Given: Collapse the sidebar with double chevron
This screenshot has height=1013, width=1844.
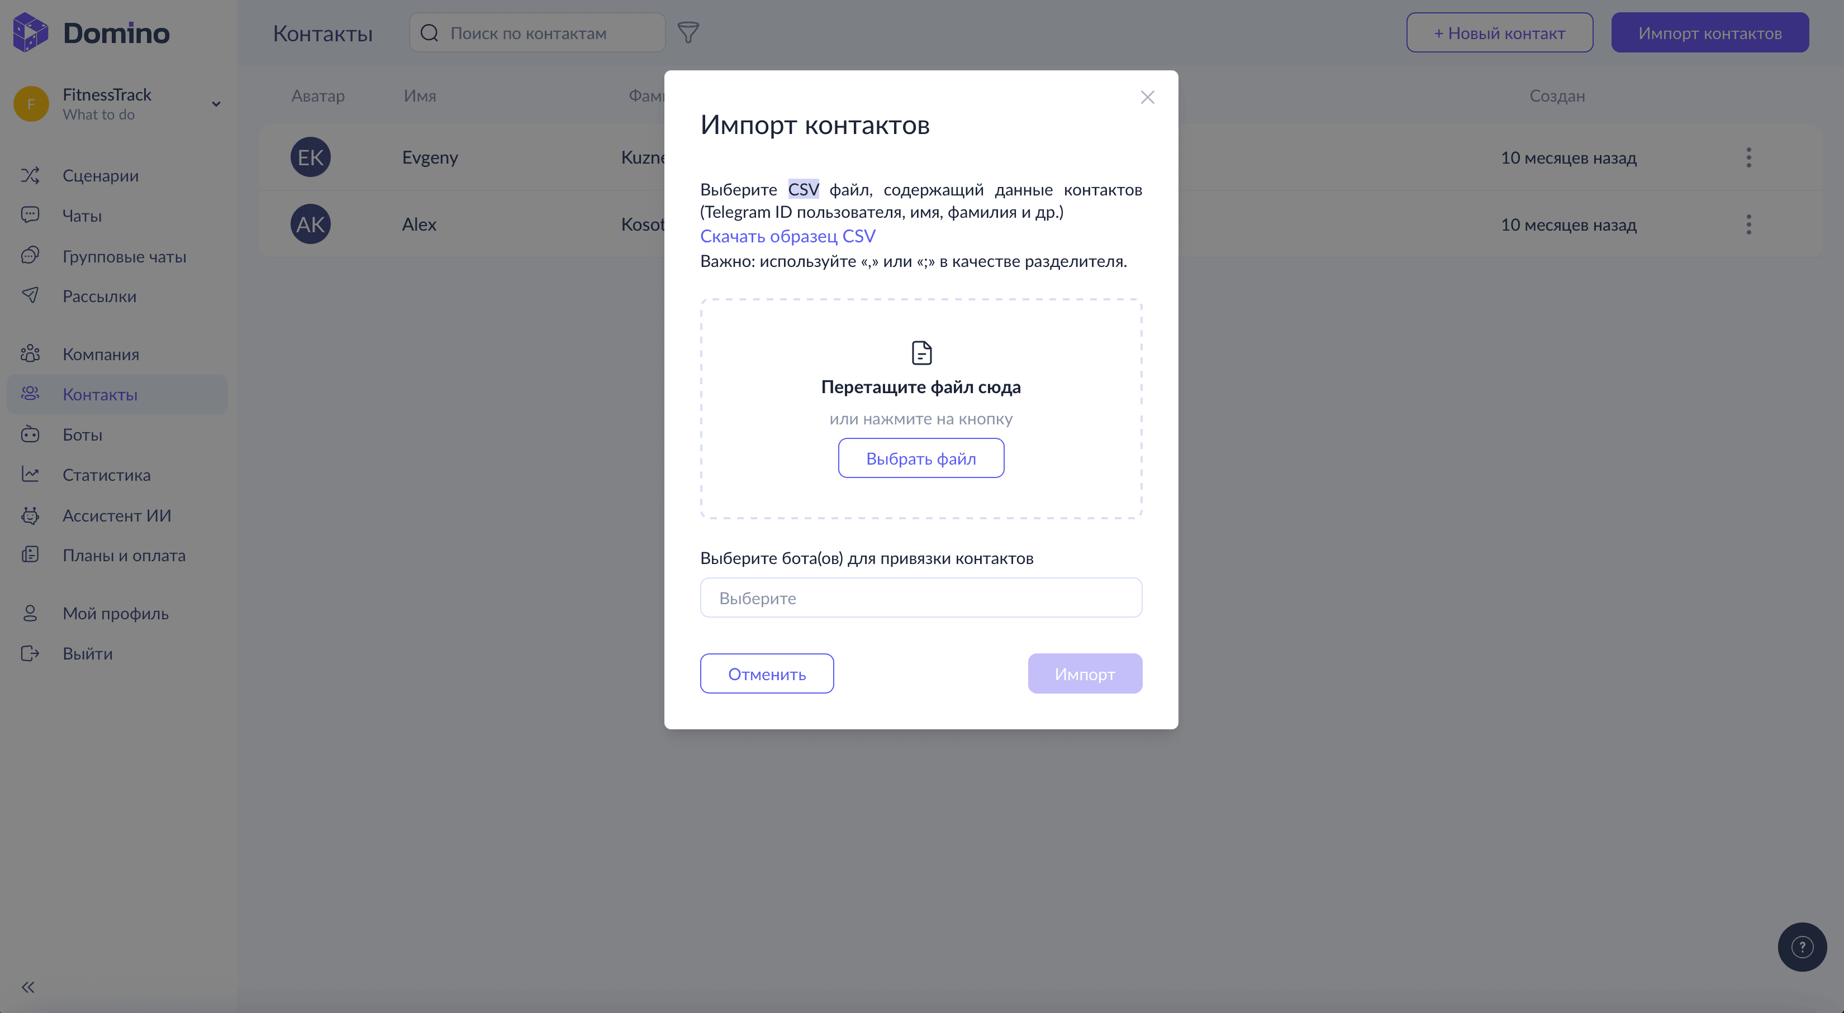Looking at the screenshot, I should (x=28, y=987).
